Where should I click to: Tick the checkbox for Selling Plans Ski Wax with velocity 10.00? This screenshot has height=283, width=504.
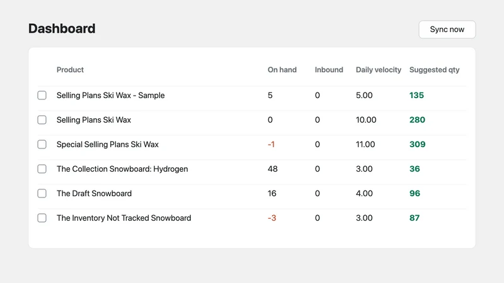[42, 119]
